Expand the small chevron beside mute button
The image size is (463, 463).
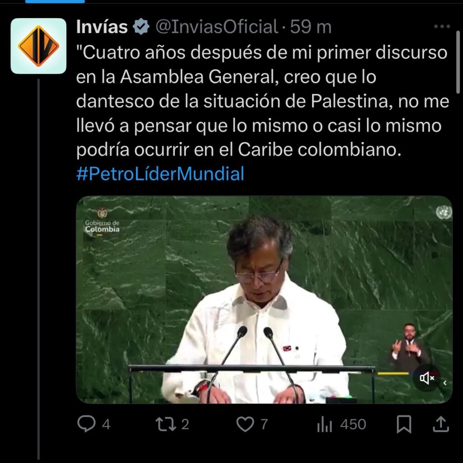(x=445, y=383)
